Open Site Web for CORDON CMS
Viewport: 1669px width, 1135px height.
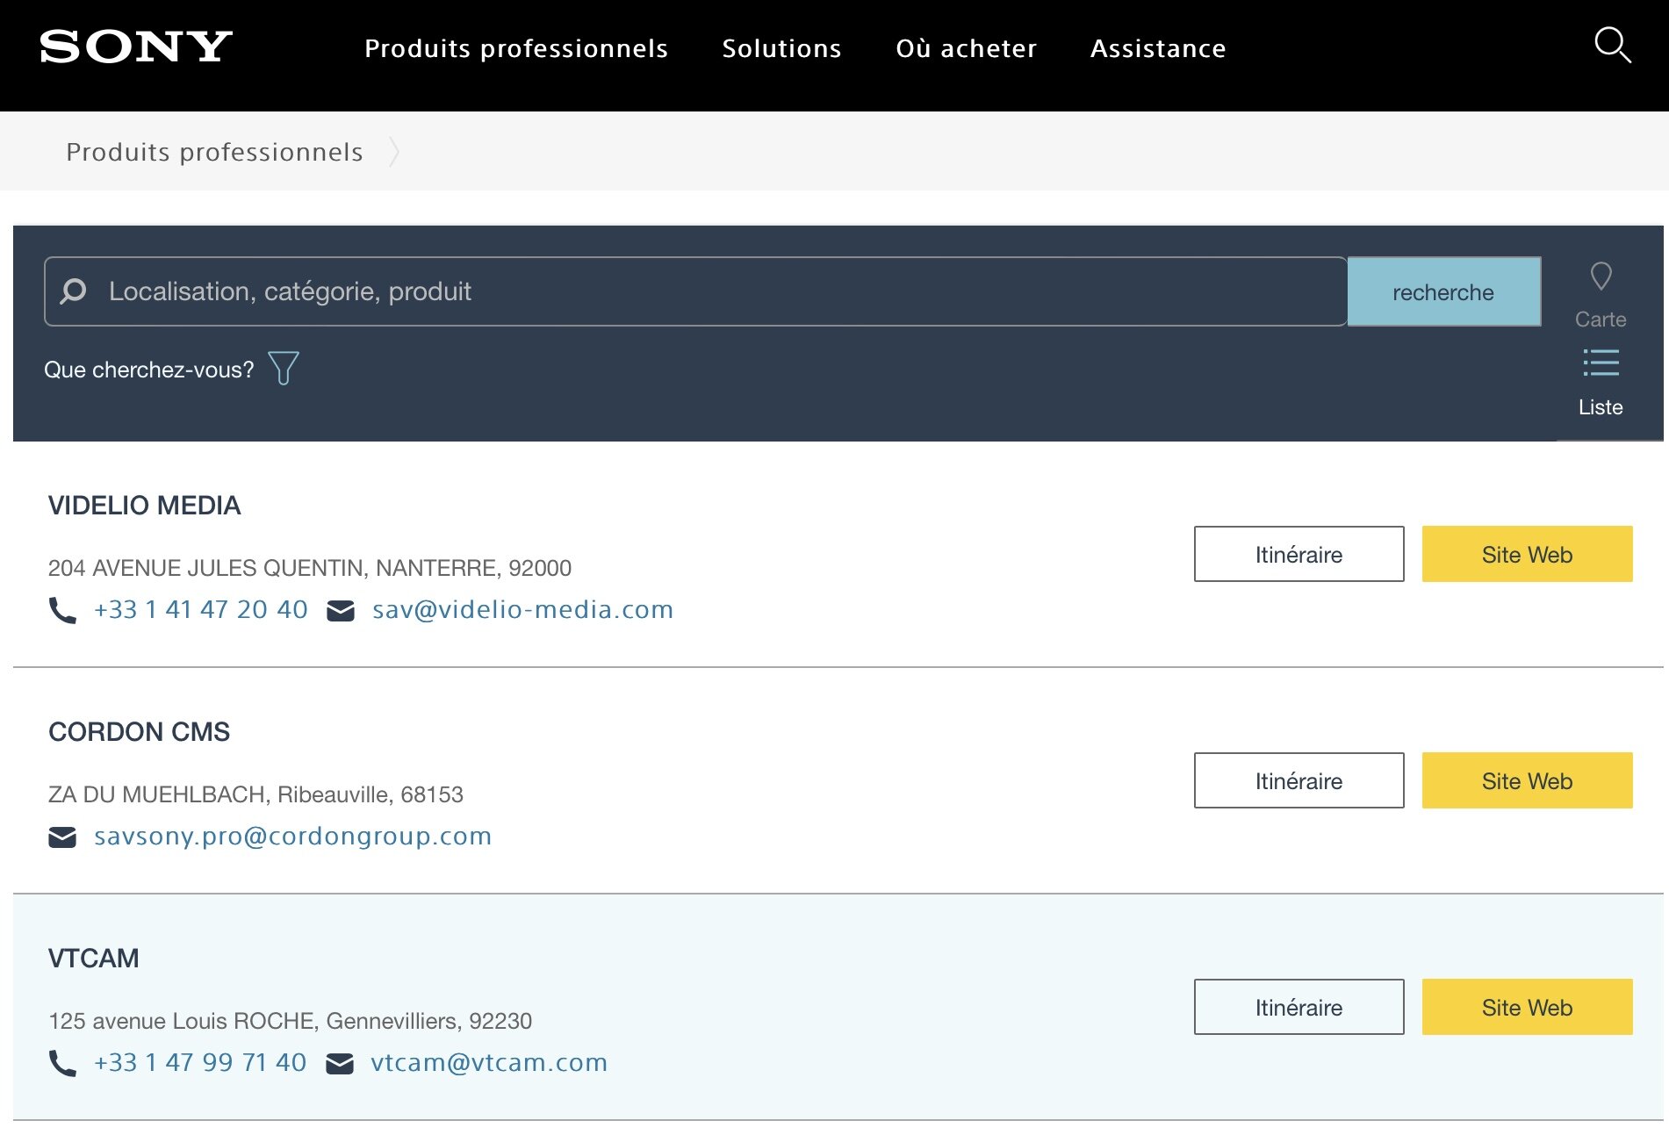pos(1527,780)
